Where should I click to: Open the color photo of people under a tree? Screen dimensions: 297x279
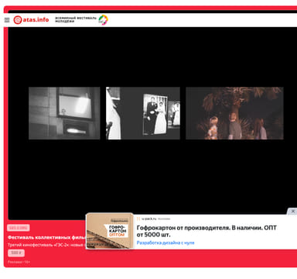(x=234, y=113)
